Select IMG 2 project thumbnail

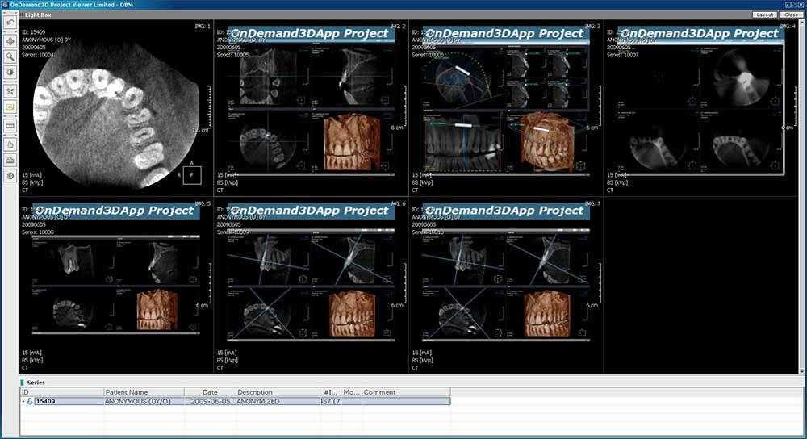click(312, 108)
